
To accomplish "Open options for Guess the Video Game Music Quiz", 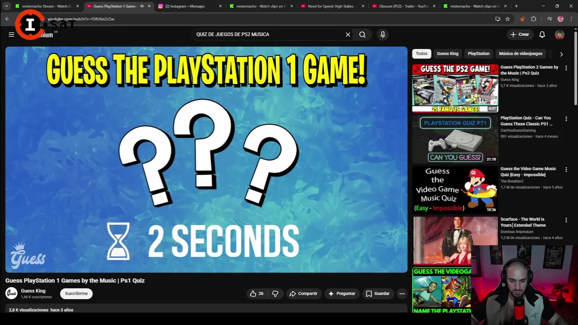I will coord(566,169).
